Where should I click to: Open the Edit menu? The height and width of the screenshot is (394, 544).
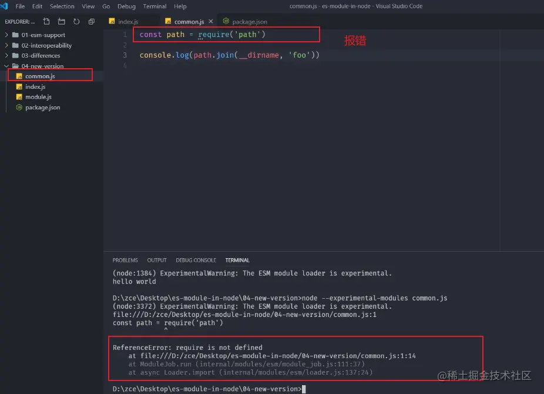37,6
